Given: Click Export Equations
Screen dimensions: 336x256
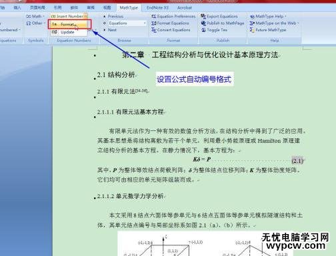Looking at the screenshot, I should (219, 17).
